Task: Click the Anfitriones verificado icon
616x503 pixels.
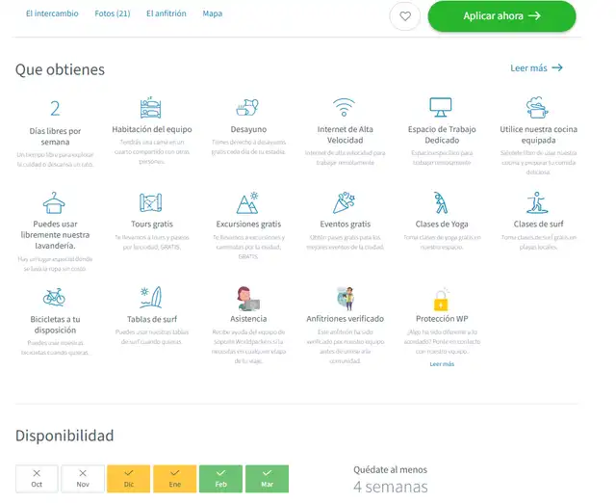Action: [x=346, y=299]
